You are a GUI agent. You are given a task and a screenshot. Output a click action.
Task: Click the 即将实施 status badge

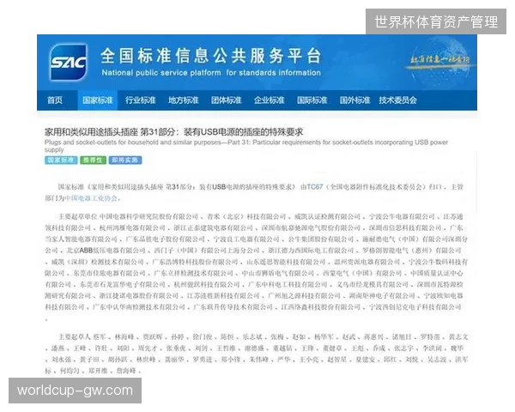(x=125, y=160)
